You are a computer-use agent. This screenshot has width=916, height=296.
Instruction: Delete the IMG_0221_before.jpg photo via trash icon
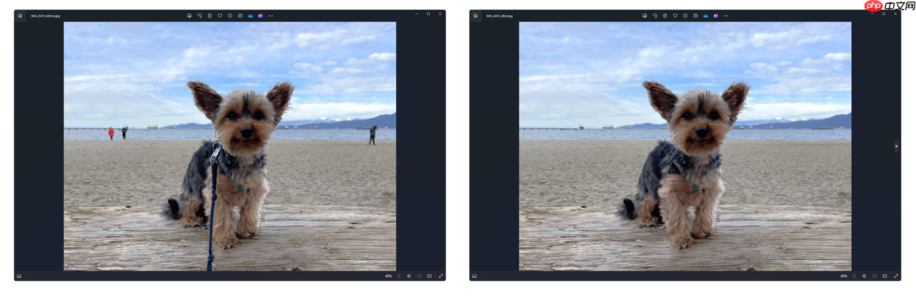(209, 16)
